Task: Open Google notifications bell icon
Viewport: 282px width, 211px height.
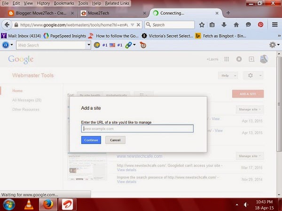Action: pyautogui.click(x=239, y=59)
